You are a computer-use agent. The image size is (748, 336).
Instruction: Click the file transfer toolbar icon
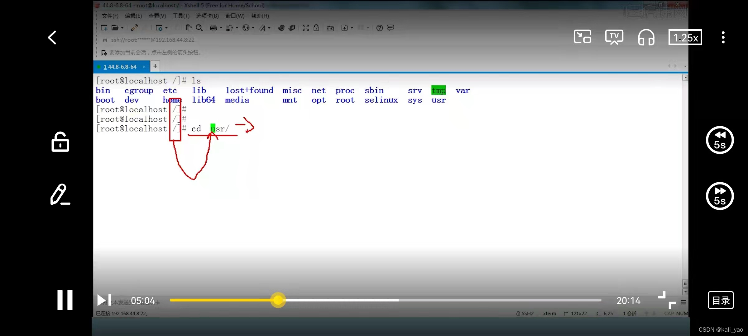230,28
